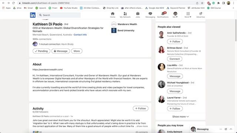Open the extensions puzzle icon
This screenshot has width=237, height=133.
(x=218, y=3)
